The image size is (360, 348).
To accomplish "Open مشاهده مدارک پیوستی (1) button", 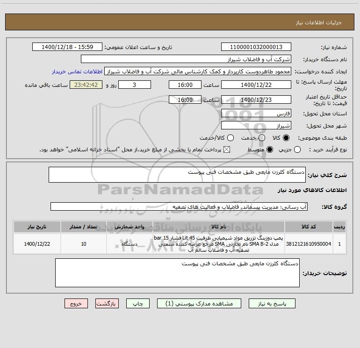I will coord(199,304).
